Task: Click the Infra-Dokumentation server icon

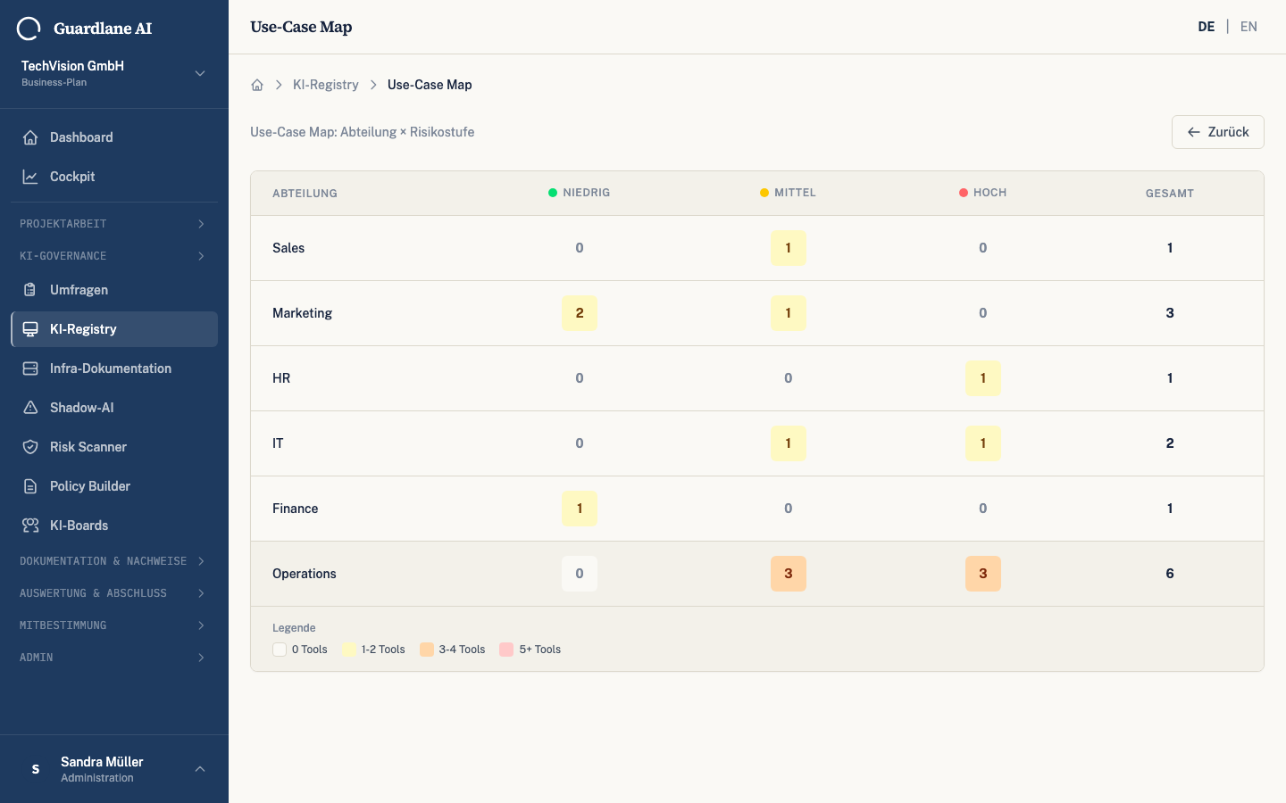Action: 30,368
